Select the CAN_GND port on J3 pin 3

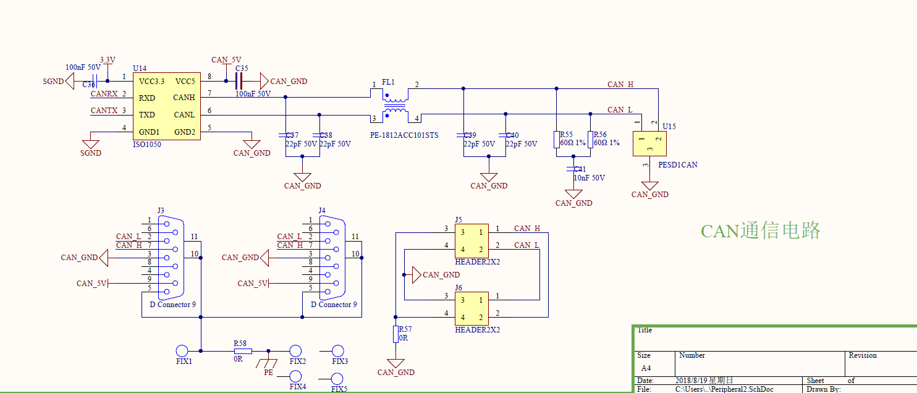coord(85,258)
